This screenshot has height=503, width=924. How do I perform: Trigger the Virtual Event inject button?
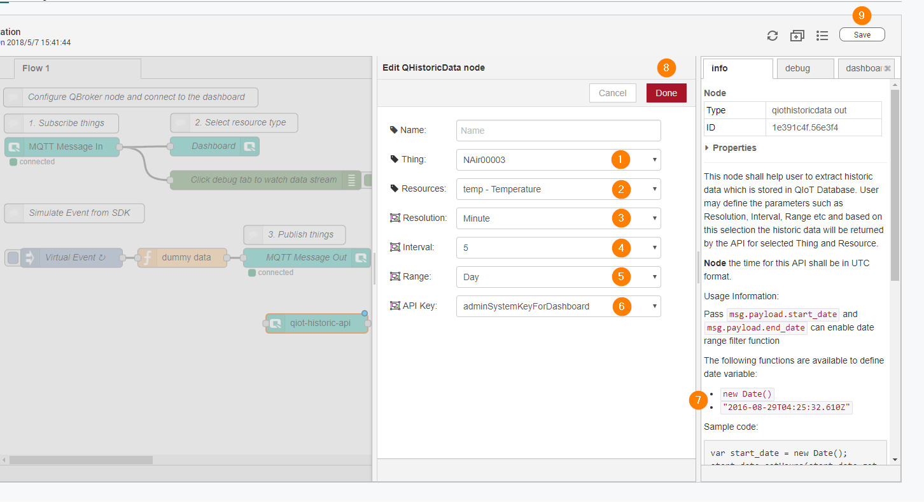[12, 258]
